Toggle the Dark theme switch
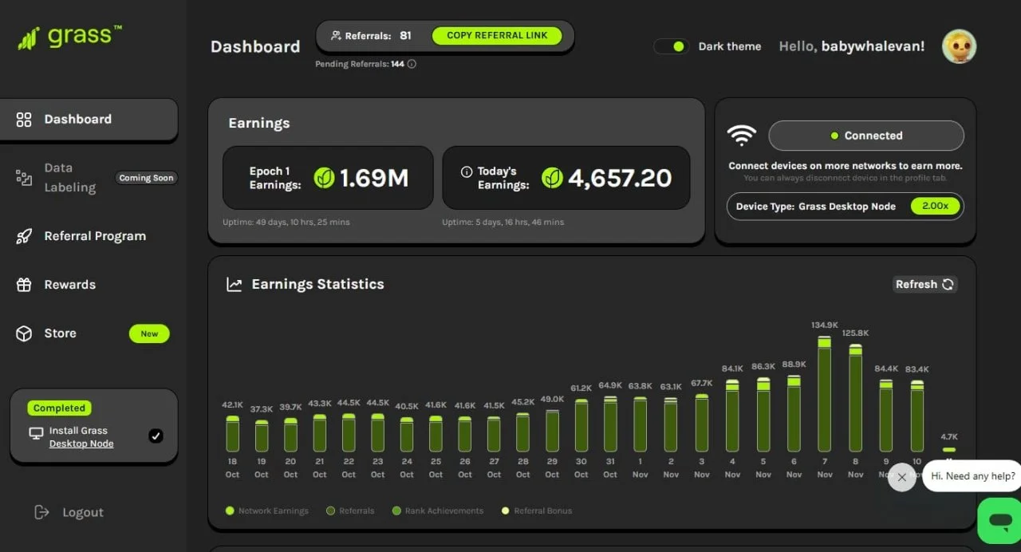Screen dimensions: 1021x552 [671, 46]
